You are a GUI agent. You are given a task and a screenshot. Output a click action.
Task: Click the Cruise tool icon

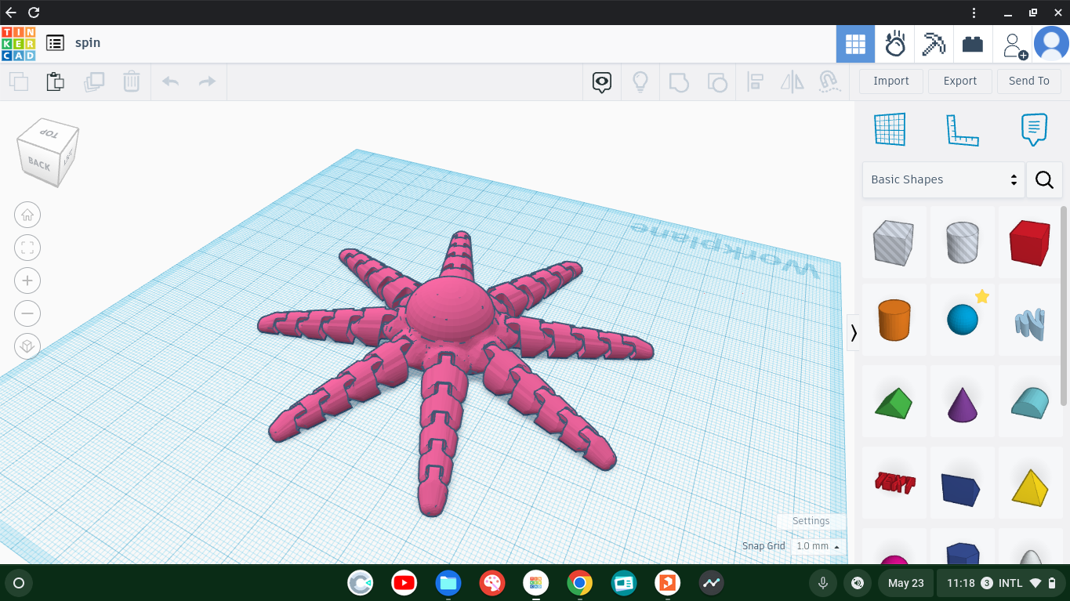829,82
